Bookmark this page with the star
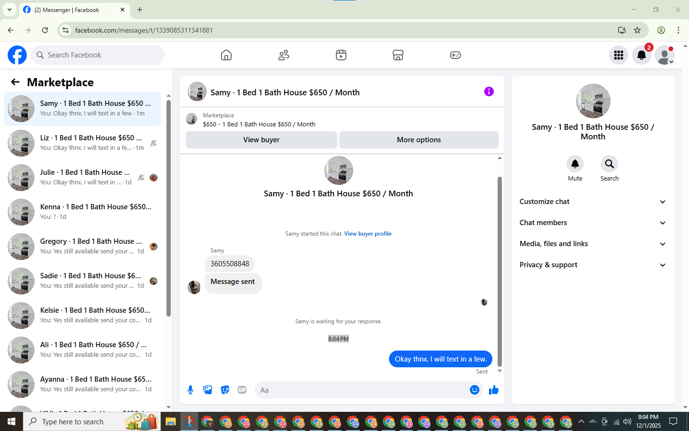The width and height of the screenshot is (689, 431). [637, 30]
